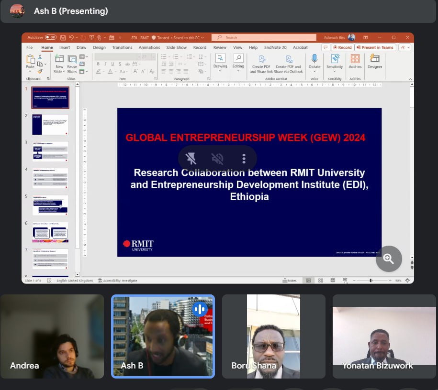Switch to Normal view icon
This screenshot has width=438, height=390.
pos(308,281)
